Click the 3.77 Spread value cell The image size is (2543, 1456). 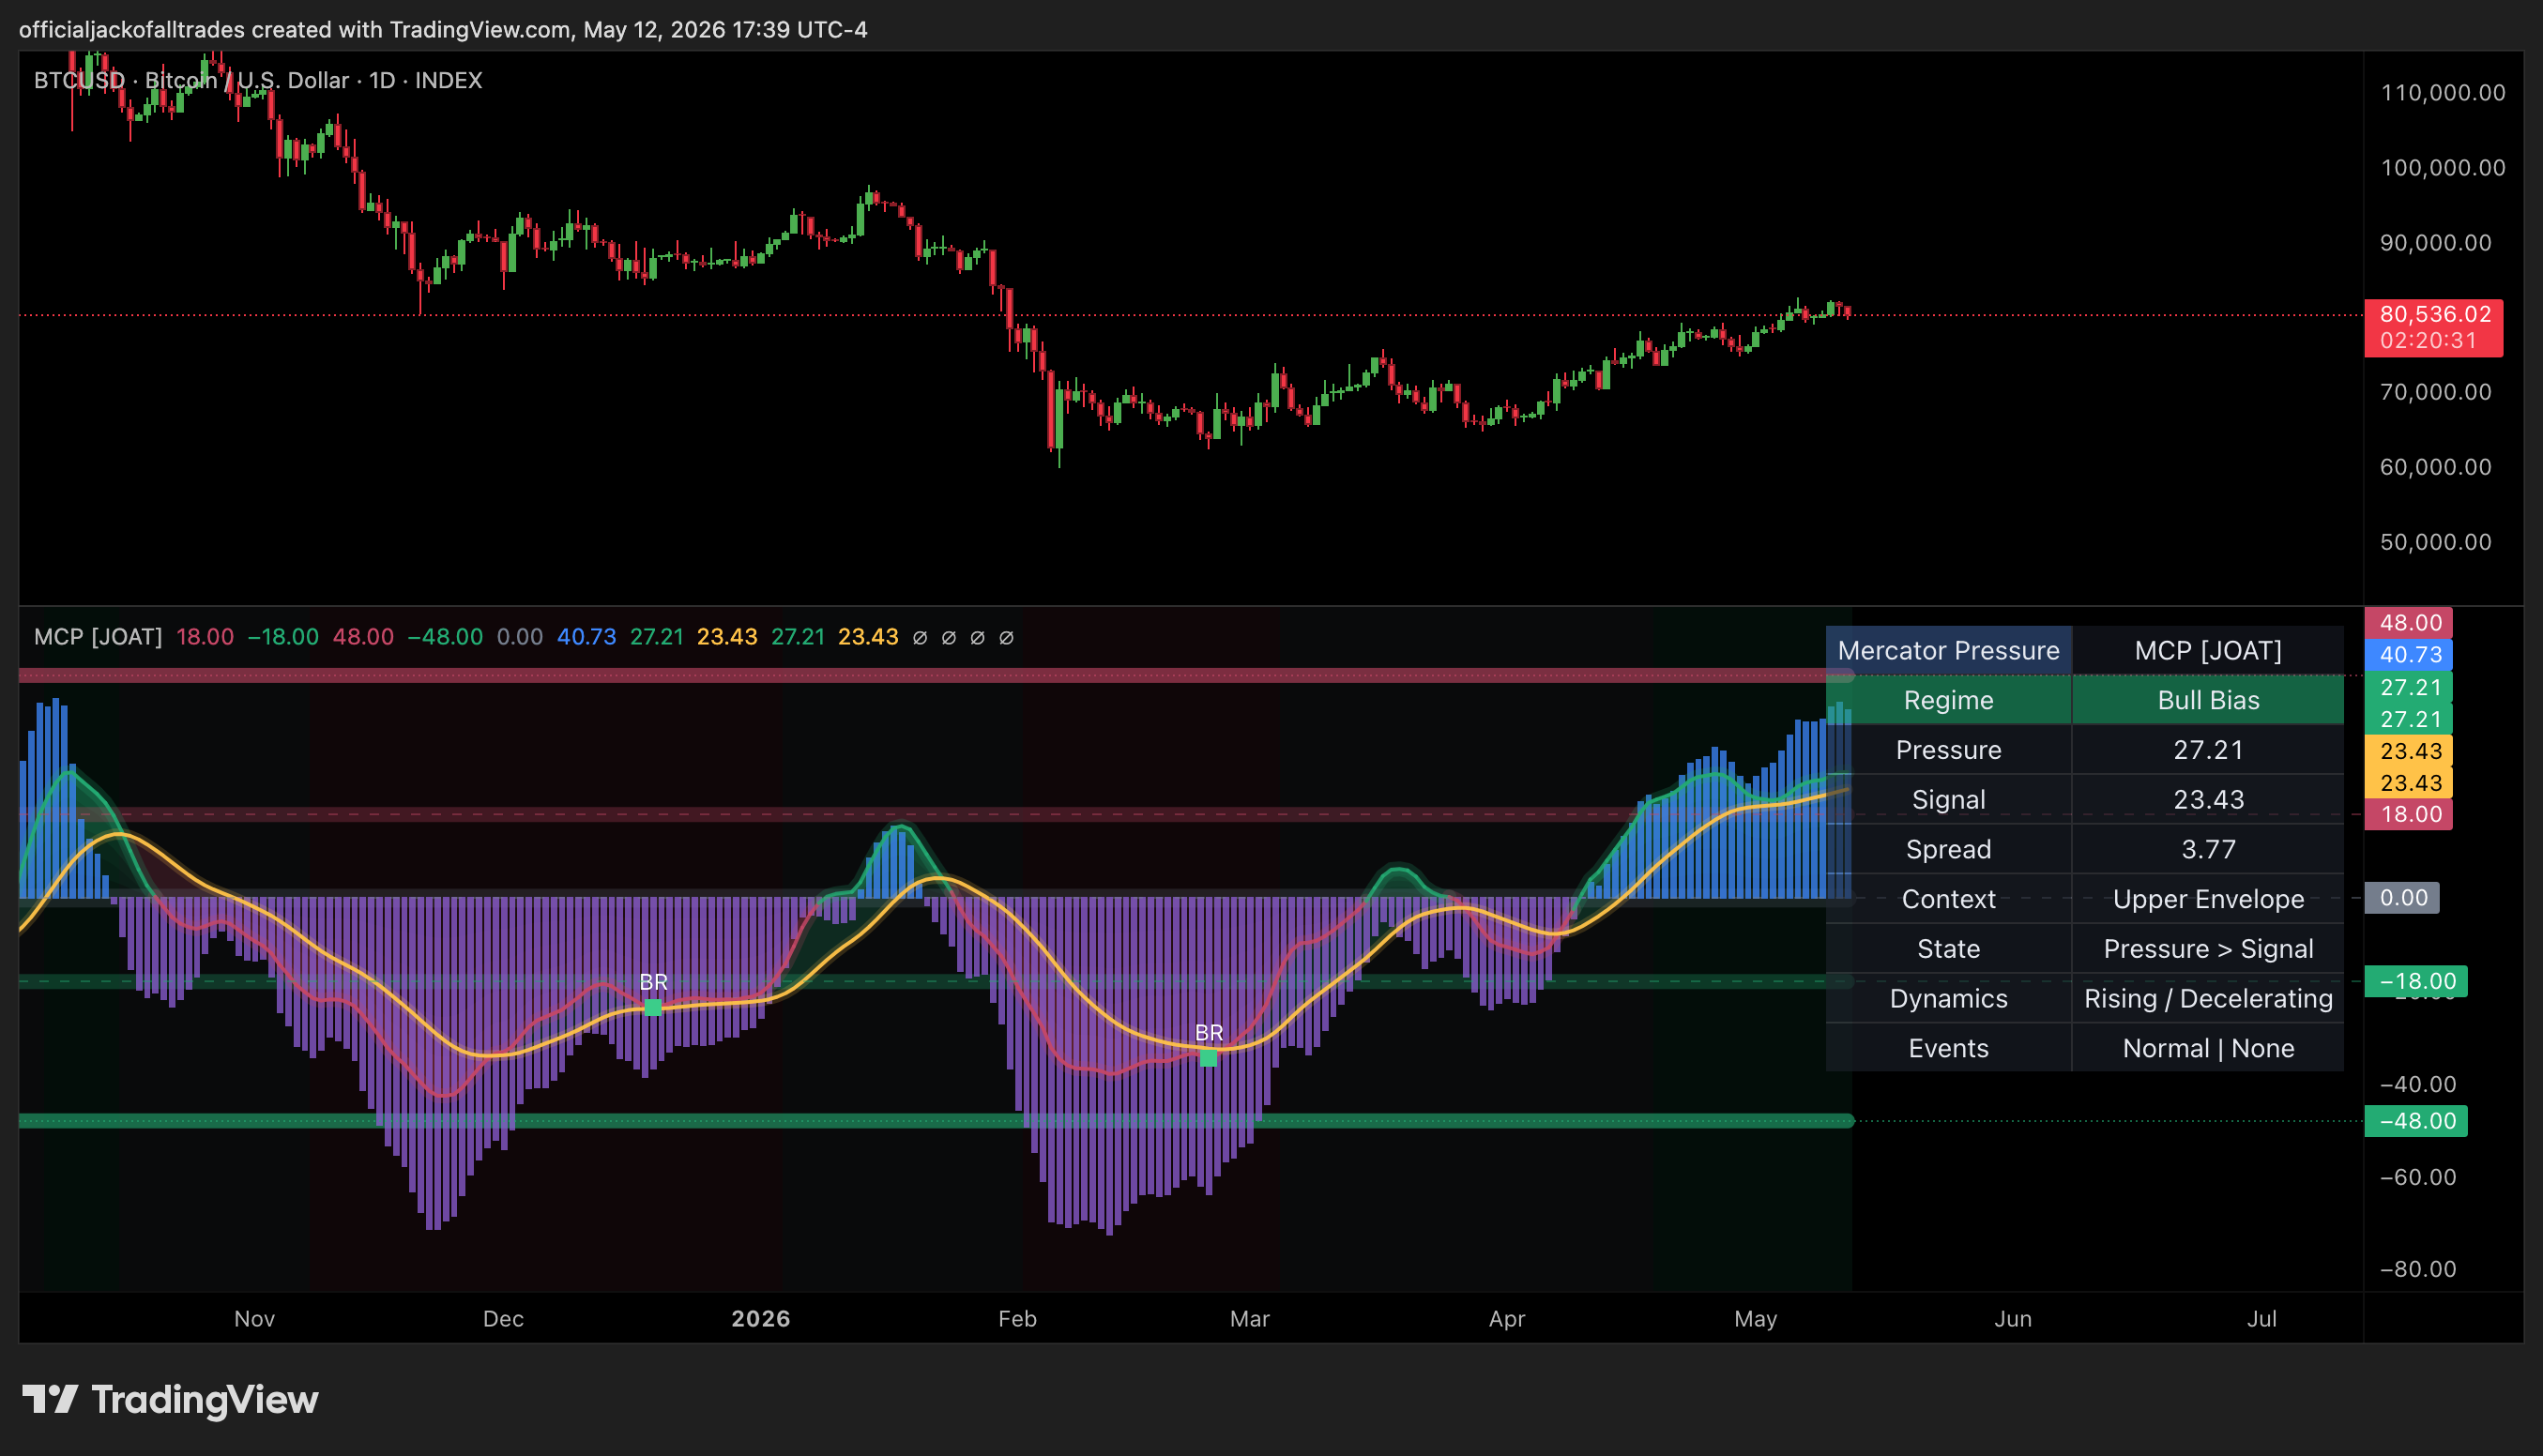[2208, 849]
